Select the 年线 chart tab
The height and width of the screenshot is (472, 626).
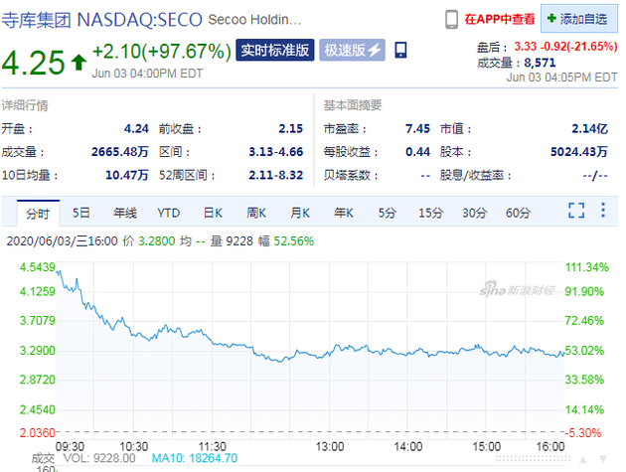(x=125, y=213)
